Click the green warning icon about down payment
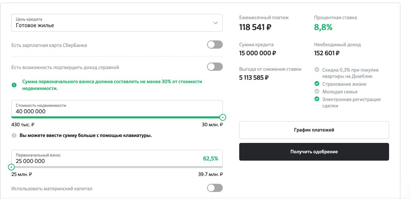Image resolution: width=410 pixels, height=199 pixels. [x=14, y=85]
